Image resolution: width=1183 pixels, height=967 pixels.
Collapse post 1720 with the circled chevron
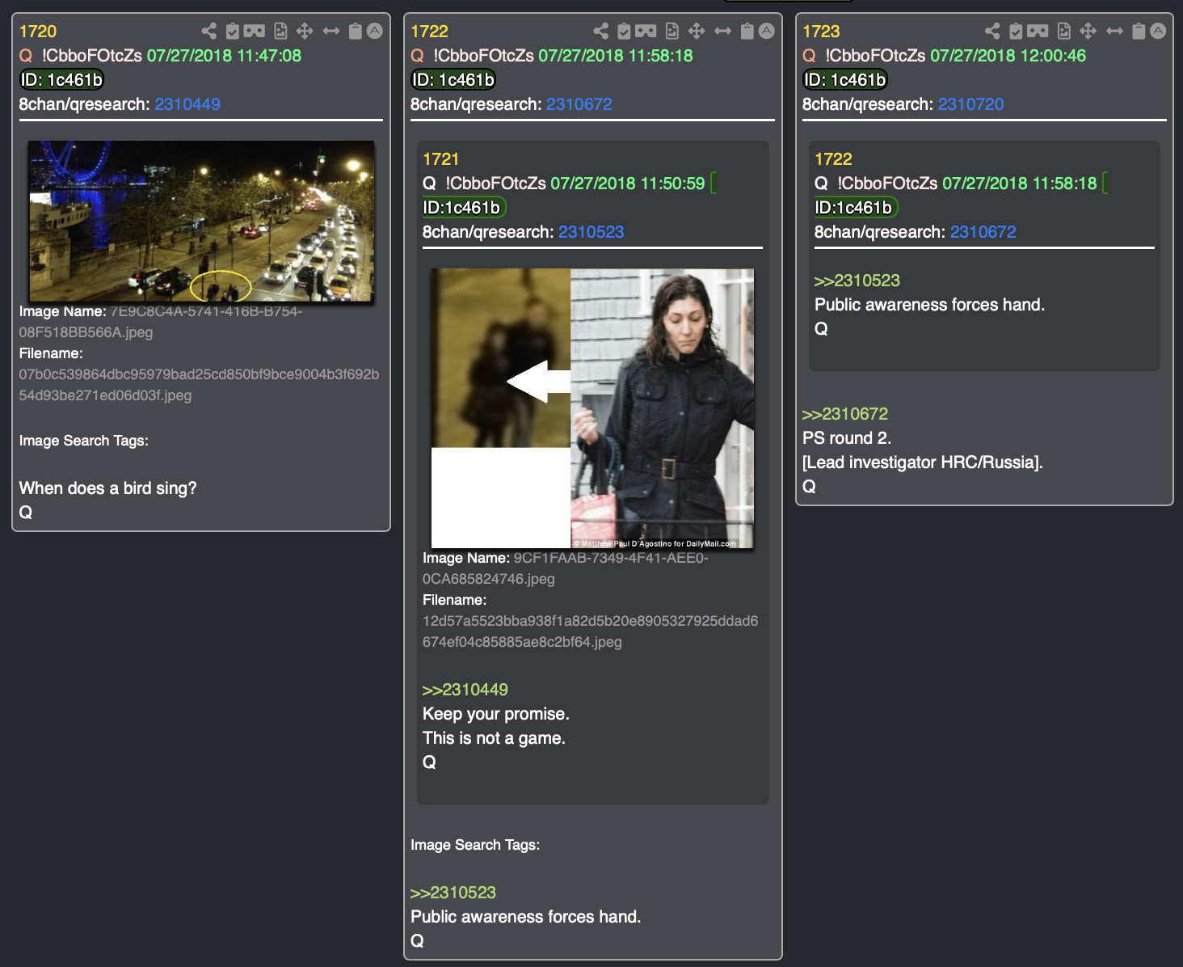coord(375,31)
